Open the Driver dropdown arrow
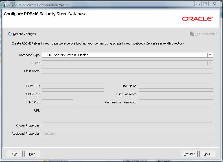The width and height of the screenshot is (223, 162). [x=210, y=63]
